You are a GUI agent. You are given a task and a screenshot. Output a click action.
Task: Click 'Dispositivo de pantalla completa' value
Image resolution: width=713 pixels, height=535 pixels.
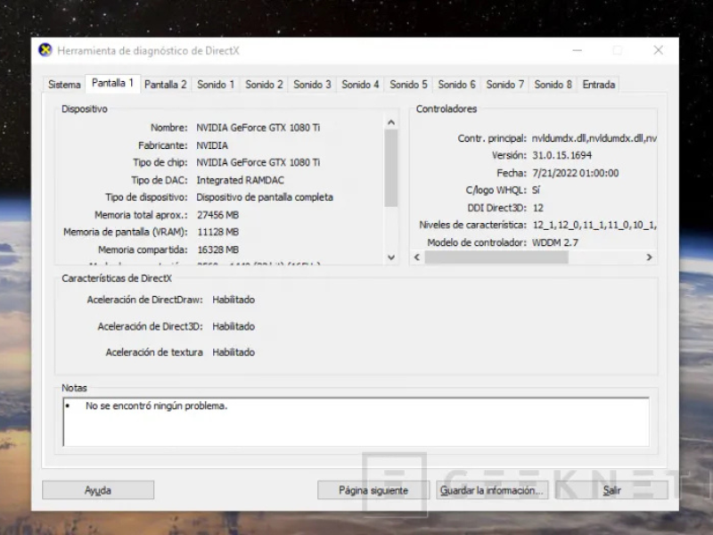[265, 197]
